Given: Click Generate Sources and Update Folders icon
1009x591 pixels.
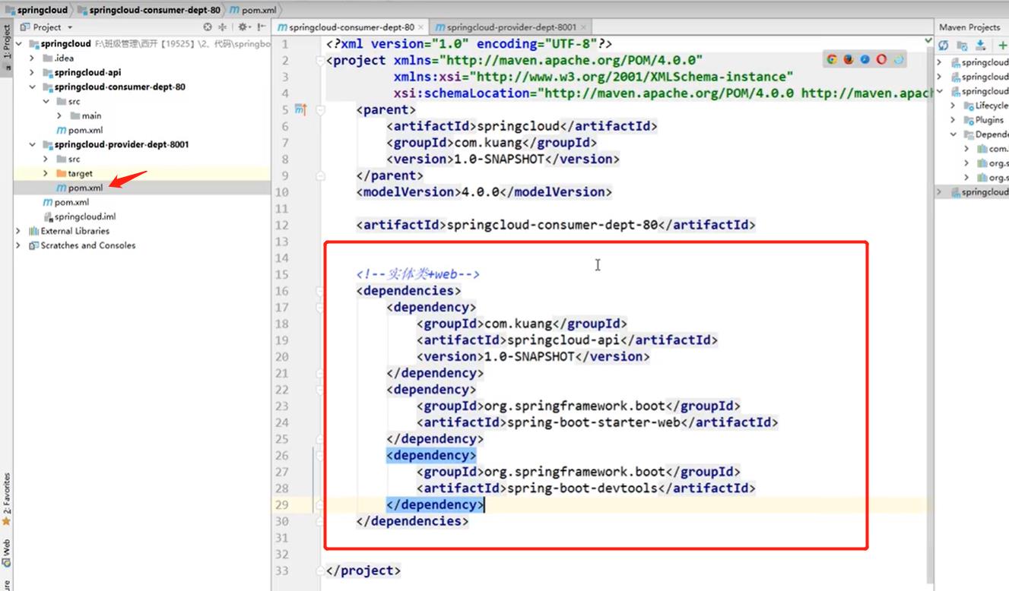Looking at the screenshot, I should [962, 46].
